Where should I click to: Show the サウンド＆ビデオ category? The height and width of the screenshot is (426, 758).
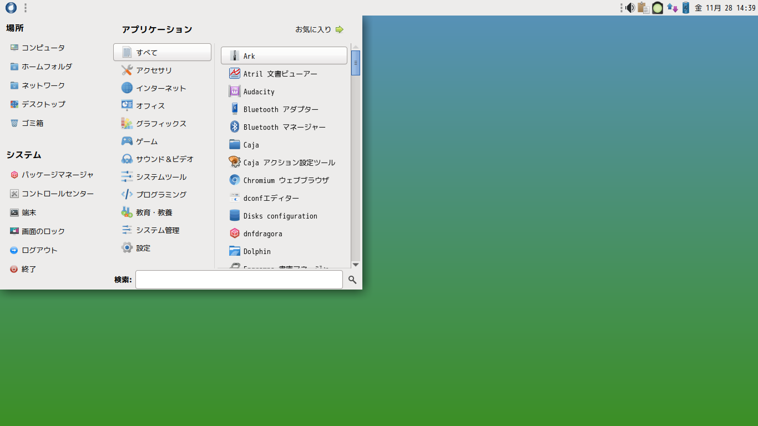pos(162,159)
